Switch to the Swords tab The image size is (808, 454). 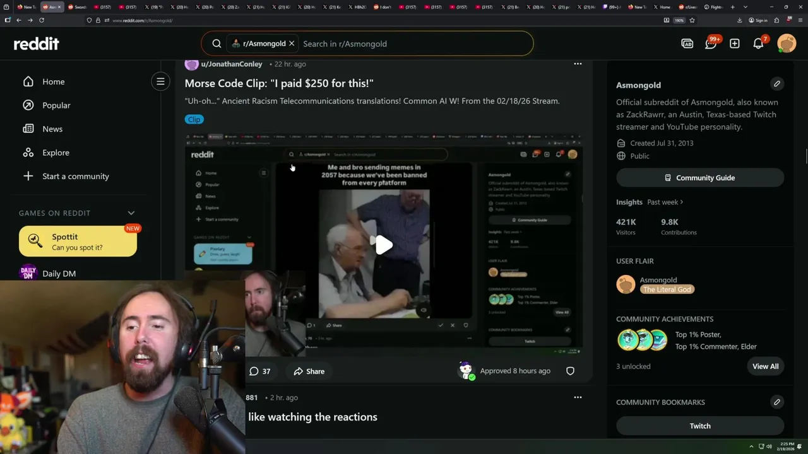[77, 7]
